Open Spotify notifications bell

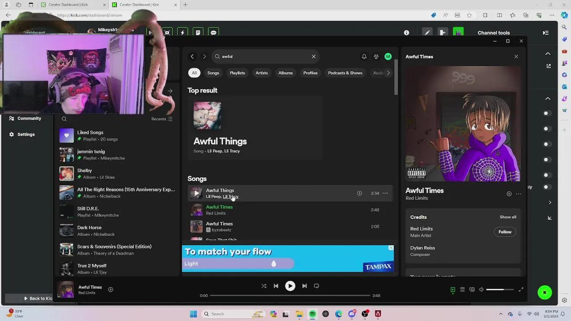click(364, 57)
